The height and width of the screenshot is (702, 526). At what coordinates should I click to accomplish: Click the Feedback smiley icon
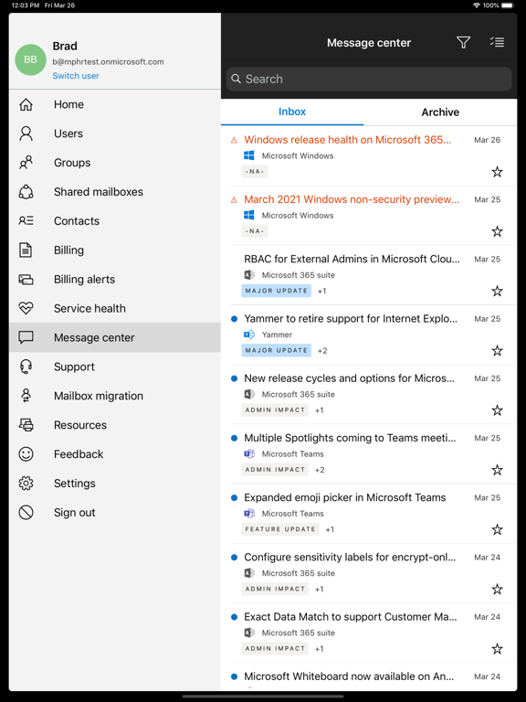tap(26, 454)
